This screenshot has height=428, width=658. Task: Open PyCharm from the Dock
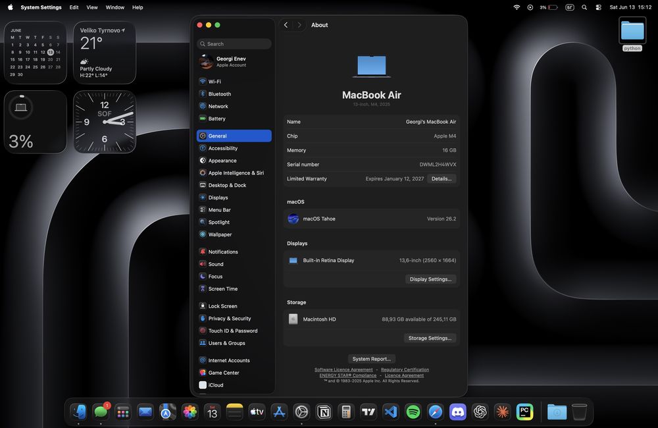(524, 412)
